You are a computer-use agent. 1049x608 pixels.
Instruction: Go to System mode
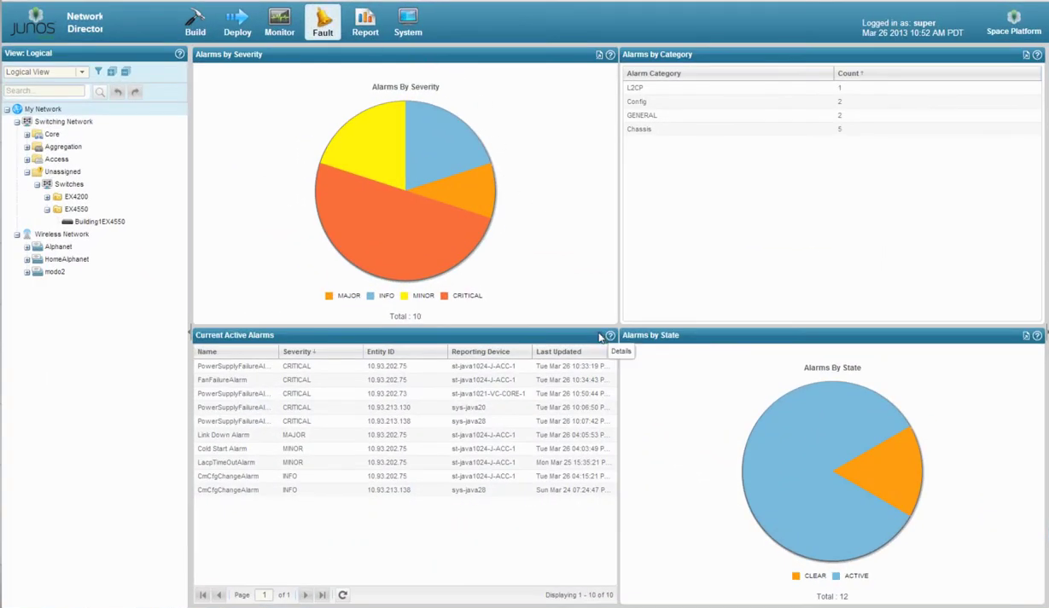408,22
